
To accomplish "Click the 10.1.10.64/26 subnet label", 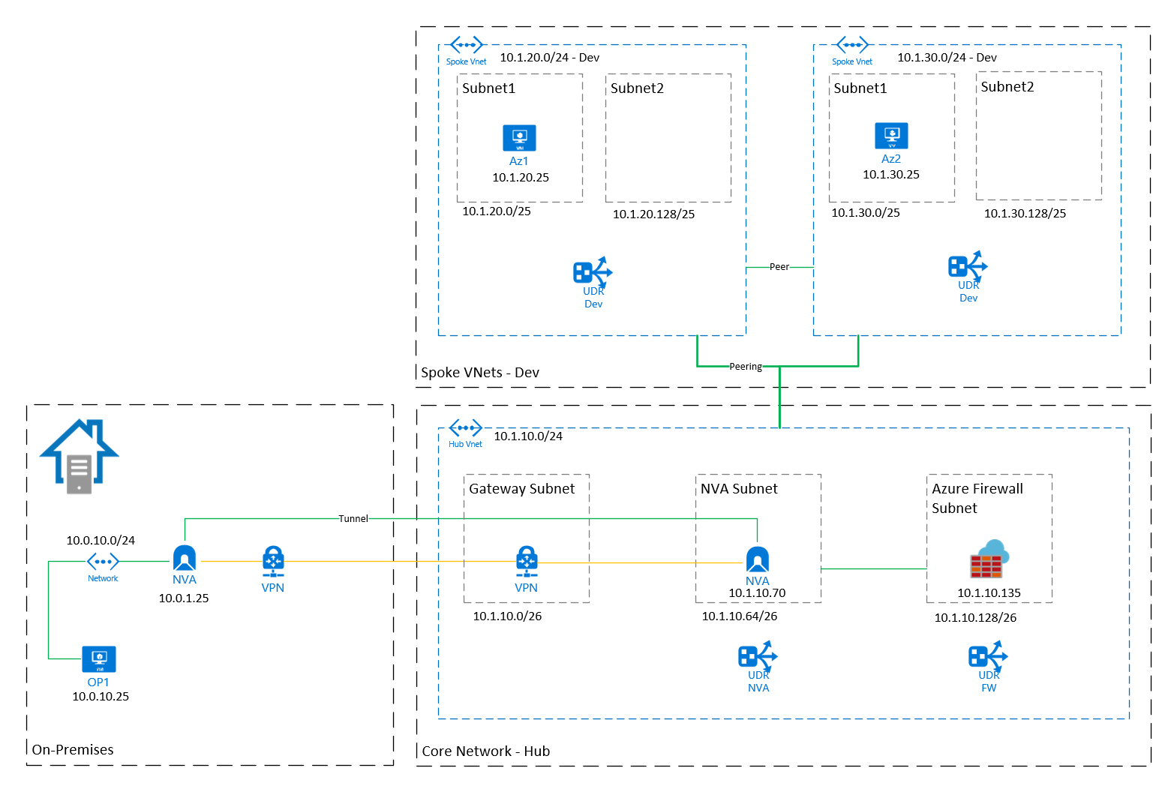I will click(740, 616).
